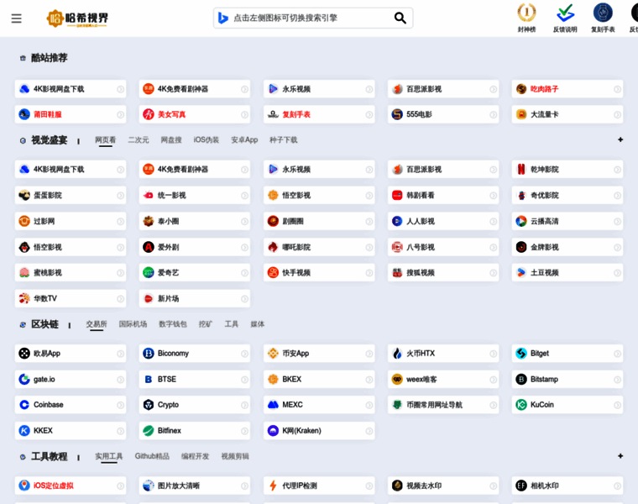Open the iOS定位虚拟 link
This screenshot has width=638, height=504.
[x=71, y=486]
